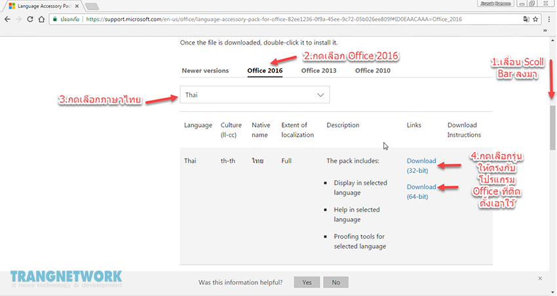This screenshot has height=296, width=557.
Task: Click the th-th culture cell
Action: (x=227, y=161)
